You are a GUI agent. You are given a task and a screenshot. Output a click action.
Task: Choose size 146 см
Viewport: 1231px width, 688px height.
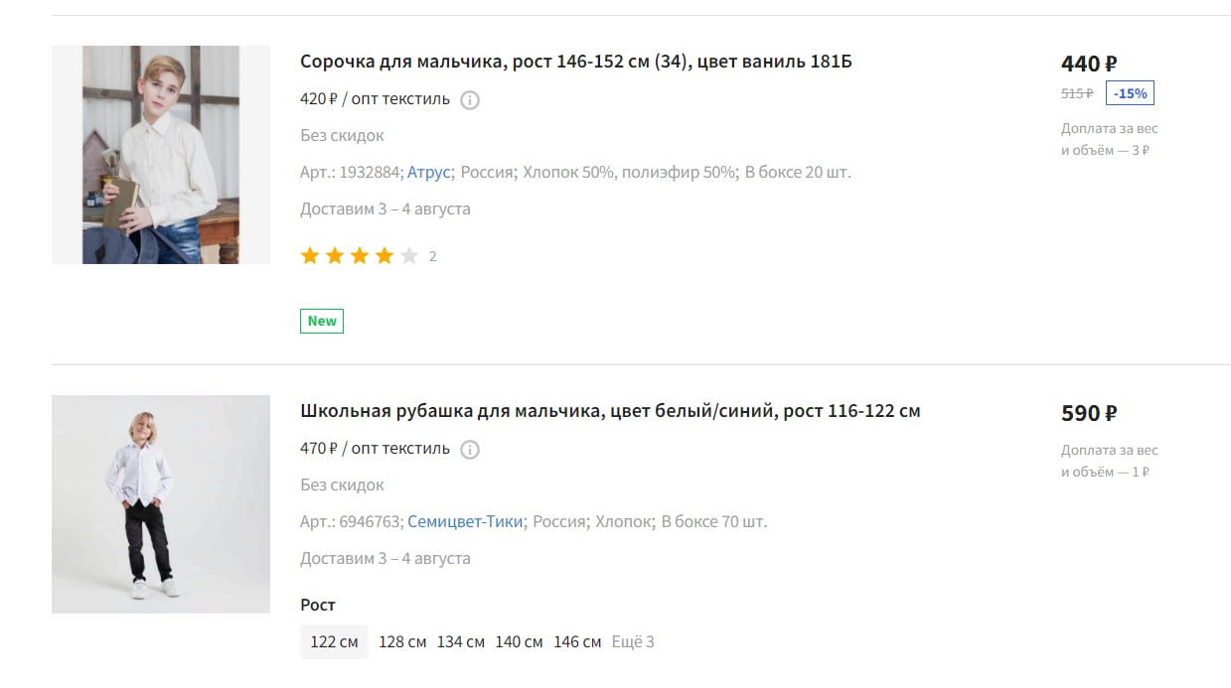577,641
